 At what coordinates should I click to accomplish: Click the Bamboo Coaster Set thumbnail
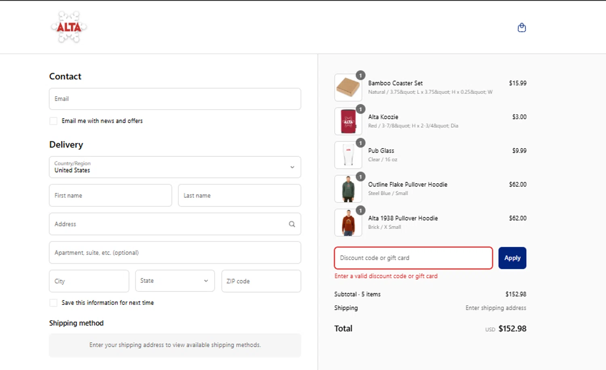pyautogui.click(x=348, y=87)
